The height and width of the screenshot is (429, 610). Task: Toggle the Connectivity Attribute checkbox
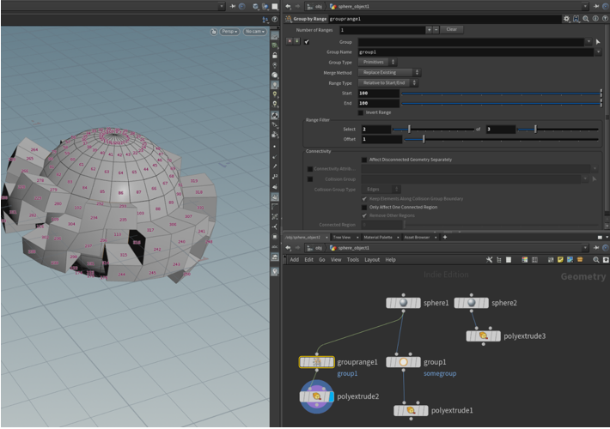[310, 169]
